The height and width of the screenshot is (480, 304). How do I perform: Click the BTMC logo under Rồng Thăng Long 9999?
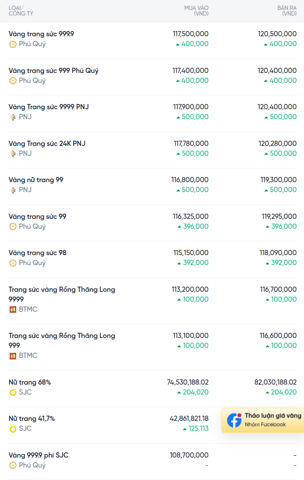(x=13, y=309)
